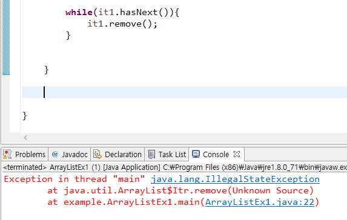This screenshot has height=220, width=347.
Task: Click the Problems tab icon
Action: point(7,154)
